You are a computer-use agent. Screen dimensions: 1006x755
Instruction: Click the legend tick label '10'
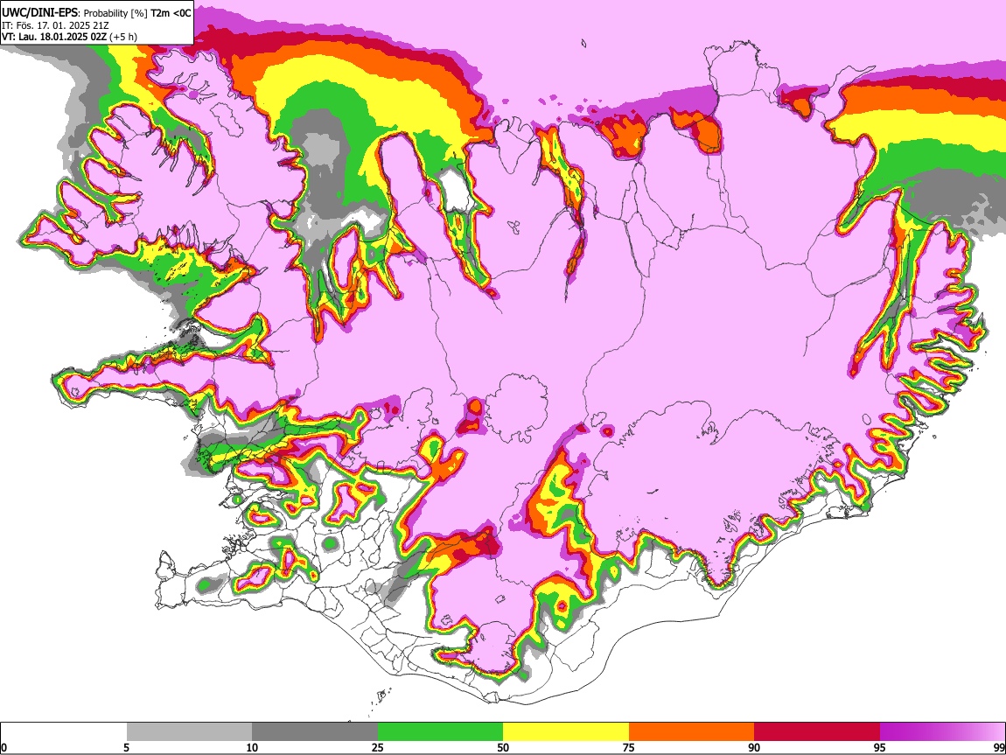pos(252,748)
